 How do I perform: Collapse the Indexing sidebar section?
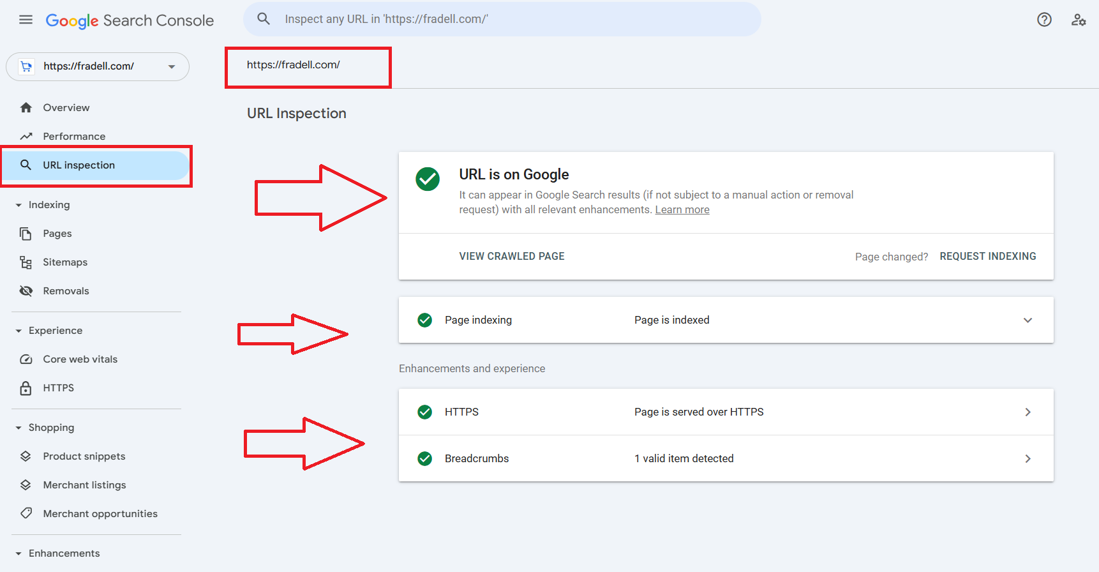coord(19,205)
